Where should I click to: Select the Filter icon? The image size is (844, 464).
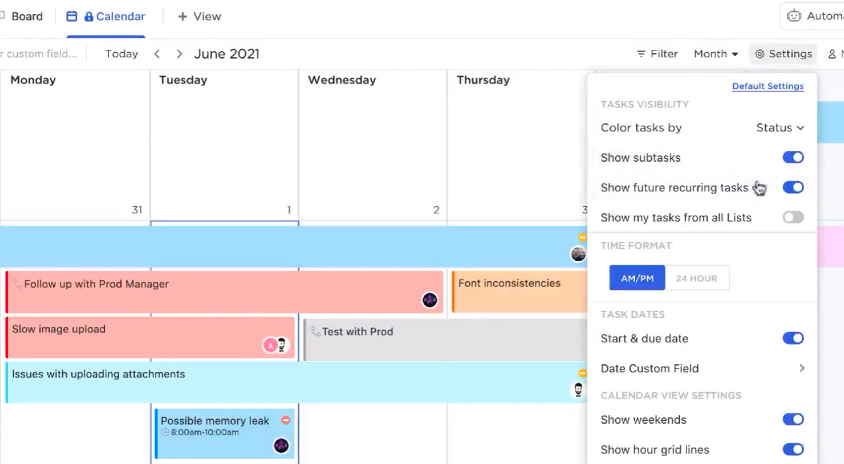pyautogui.click(x=641, y=53)
